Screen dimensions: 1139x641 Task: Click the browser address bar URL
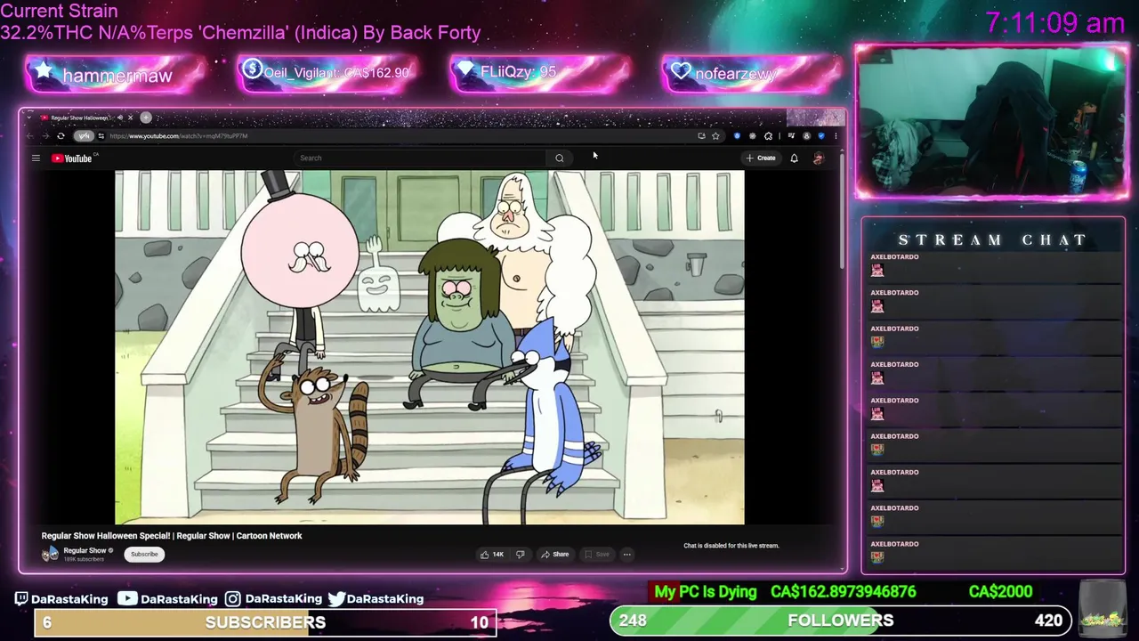(179, 136)
